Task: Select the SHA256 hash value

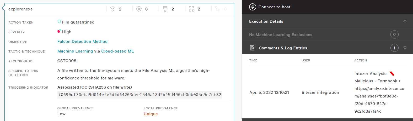Action: tap(140, 95)
